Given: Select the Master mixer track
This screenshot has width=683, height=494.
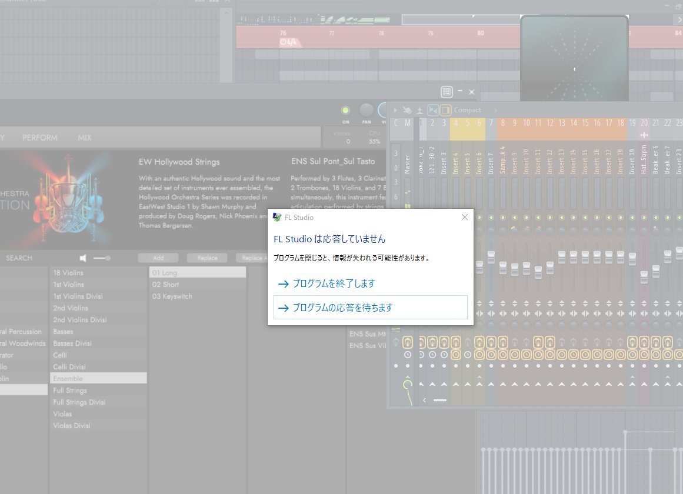Looking at the screenshot, I should click(x=407, y=164).
